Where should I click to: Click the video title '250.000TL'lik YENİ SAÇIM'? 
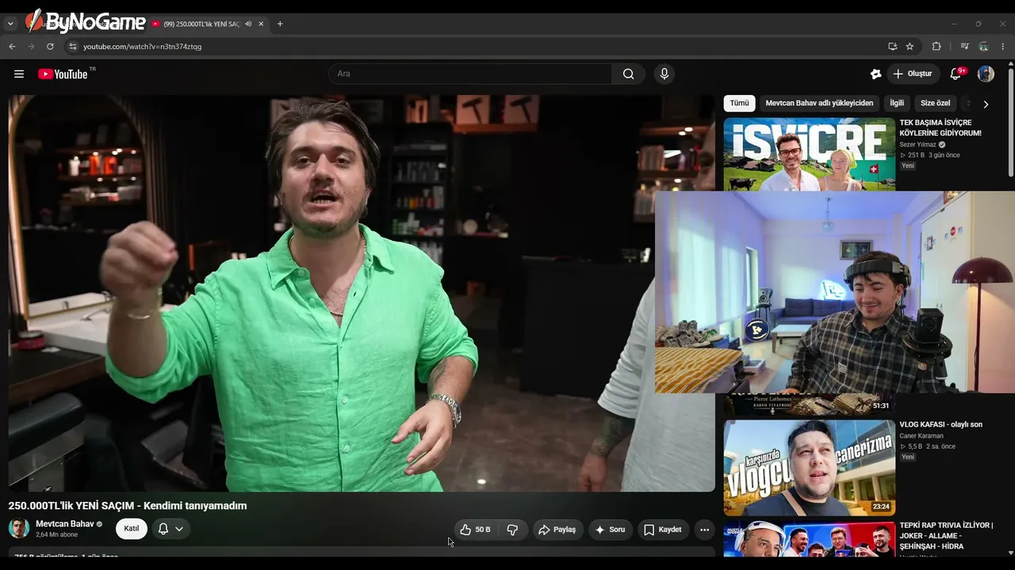128,506
